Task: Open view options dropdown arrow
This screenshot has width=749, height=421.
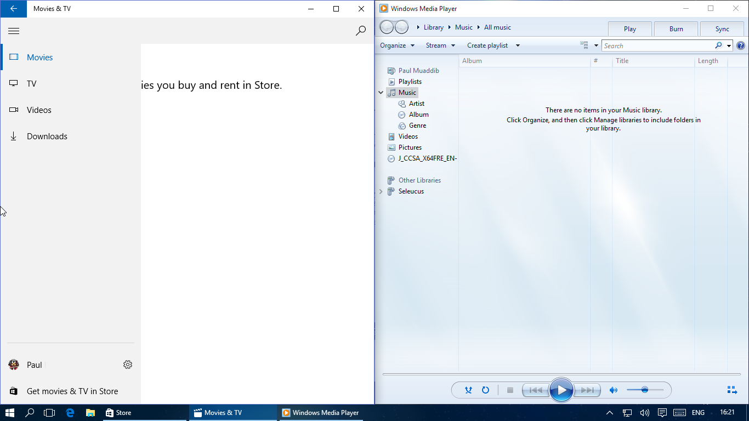Action: [596, 45]
